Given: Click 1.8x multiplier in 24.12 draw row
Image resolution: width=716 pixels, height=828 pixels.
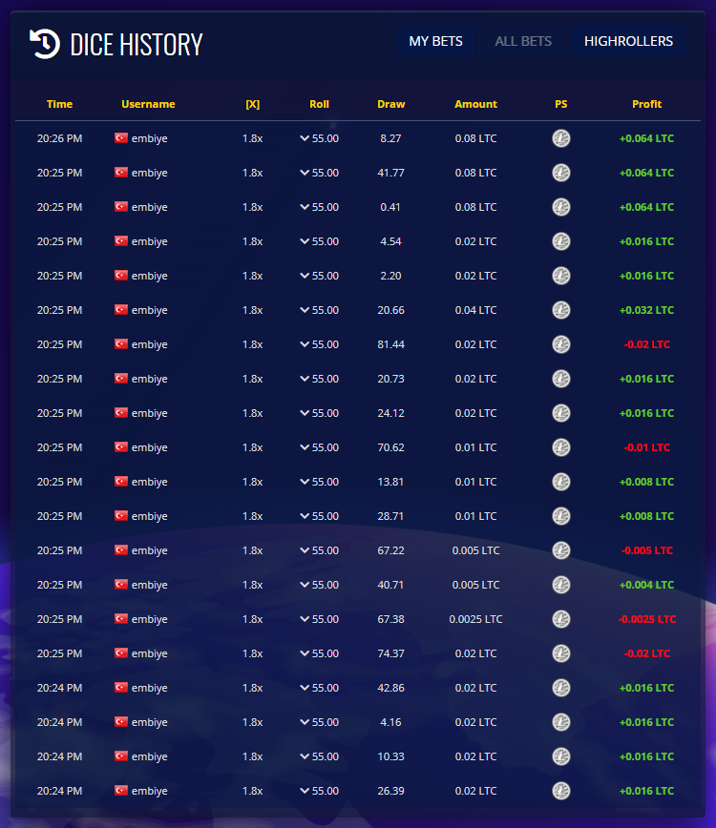Looking at the screenshot, I should 253,413.
